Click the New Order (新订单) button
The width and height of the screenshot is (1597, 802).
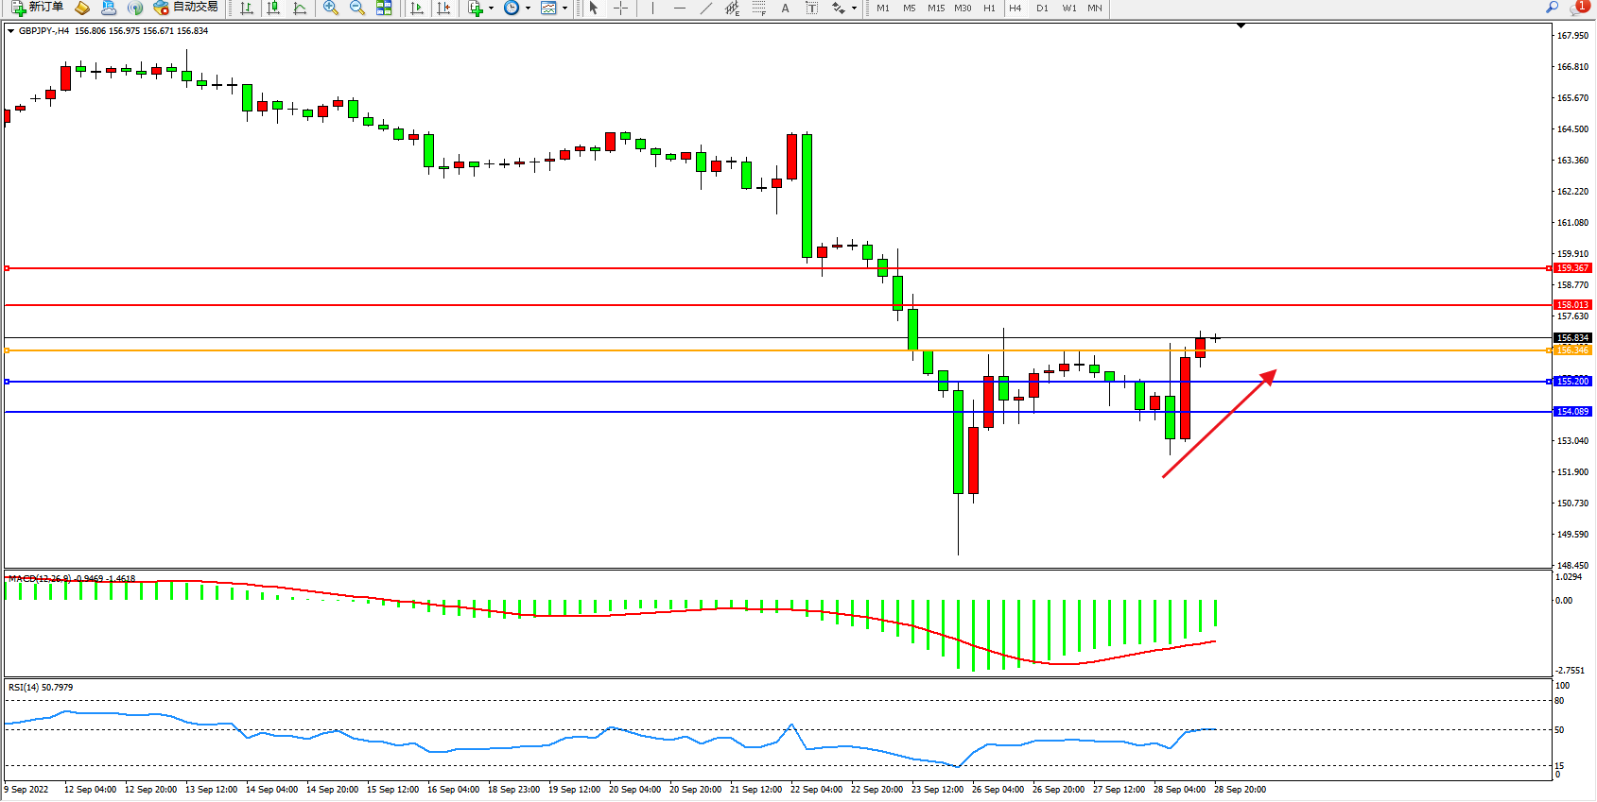(x=38, y=8)
